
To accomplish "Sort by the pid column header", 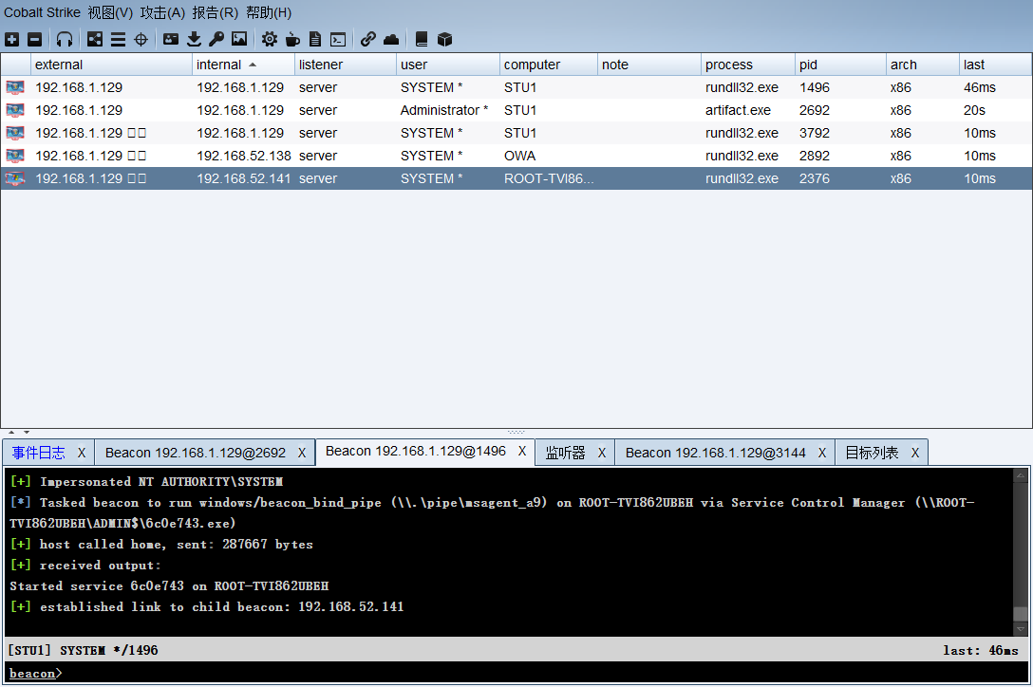I will pyautogui.click(x=840, y=65).
